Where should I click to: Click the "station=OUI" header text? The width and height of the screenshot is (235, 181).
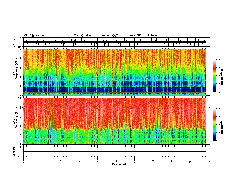[x=110, y=35]
